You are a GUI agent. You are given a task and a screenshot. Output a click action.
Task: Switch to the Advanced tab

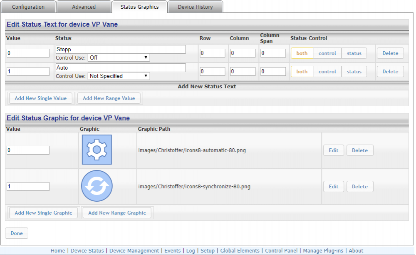[x=84, y=7]
